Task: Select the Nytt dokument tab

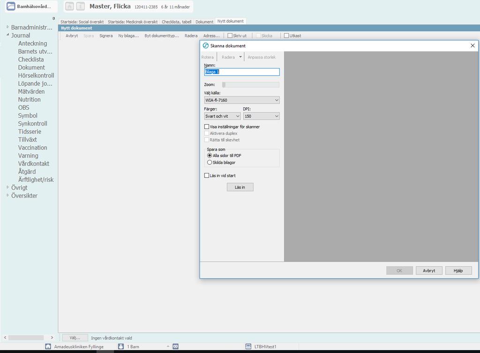Action: click(231, 21)
